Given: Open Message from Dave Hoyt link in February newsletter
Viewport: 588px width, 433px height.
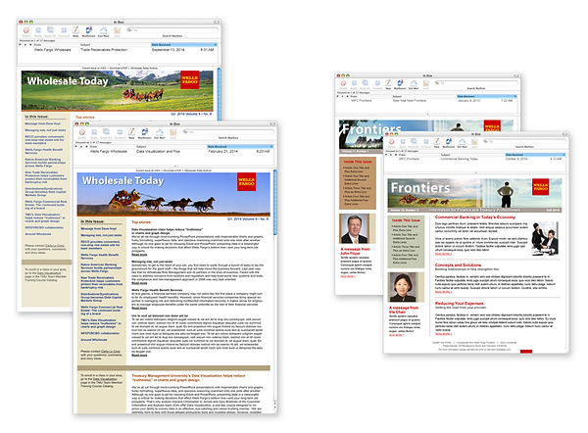Looking at the screenshot, I should [99, 228].
